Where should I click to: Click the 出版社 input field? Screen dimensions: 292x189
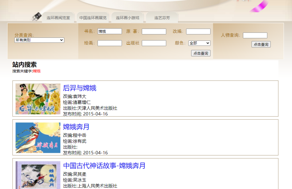(154, 43)
